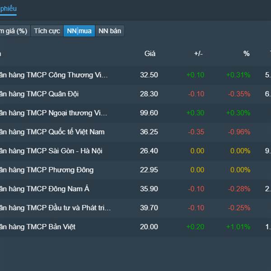Click the +0.31% change value
The height and width of the screenshot is (271, 271).
238,75
